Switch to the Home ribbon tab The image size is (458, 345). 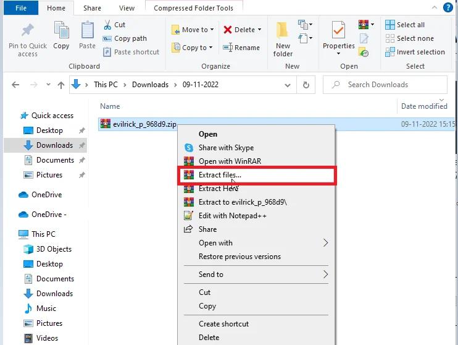click(x=56, y=8)
